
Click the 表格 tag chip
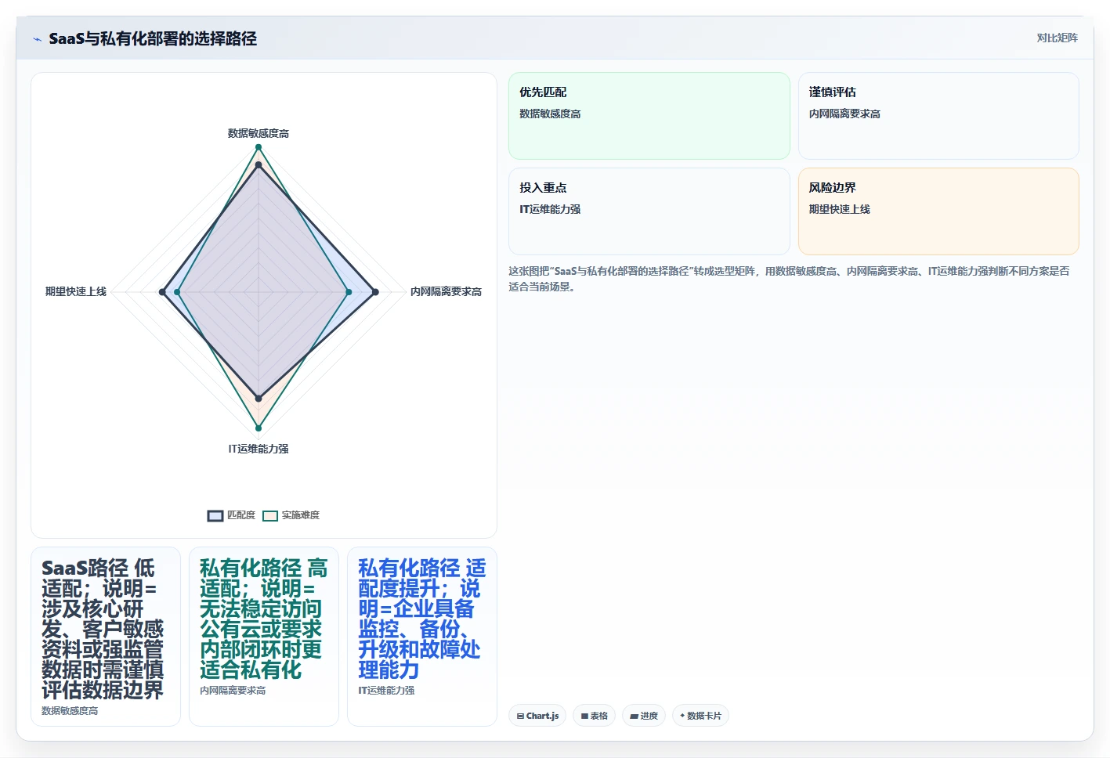pos(595,716)
